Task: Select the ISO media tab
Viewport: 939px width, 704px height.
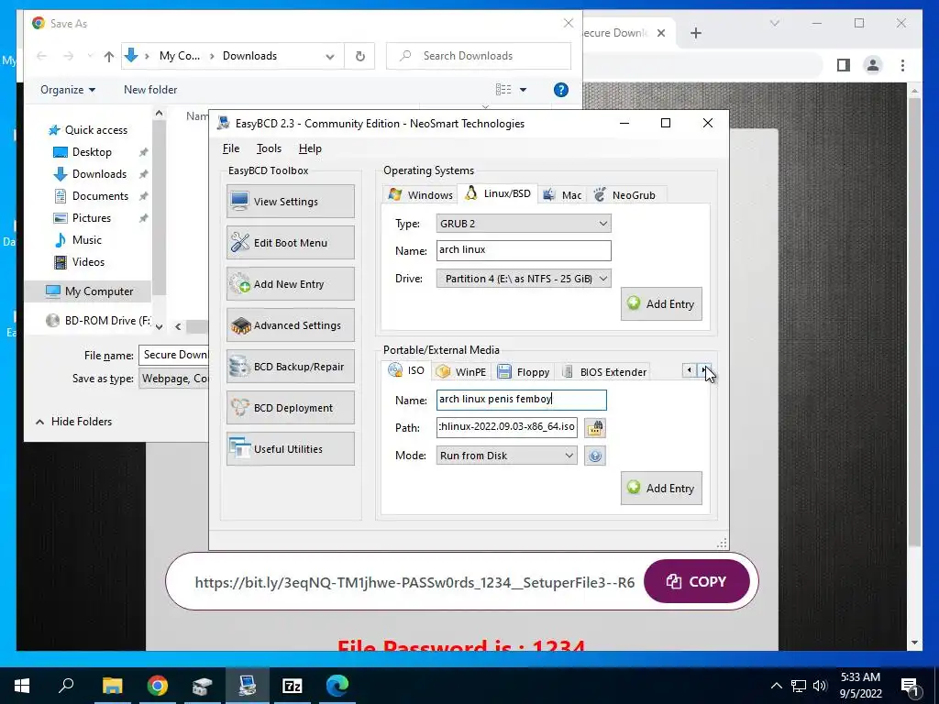Action: coord(406,370)
